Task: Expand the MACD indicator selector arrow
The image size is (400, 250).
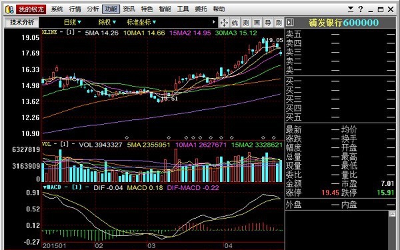Action: point(45,187)
